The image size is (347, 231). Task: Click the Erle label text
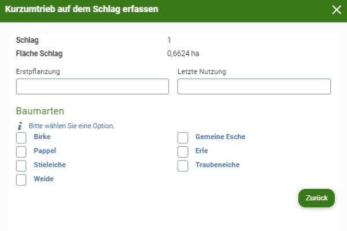pyautogui.click(x=202, y=151)
